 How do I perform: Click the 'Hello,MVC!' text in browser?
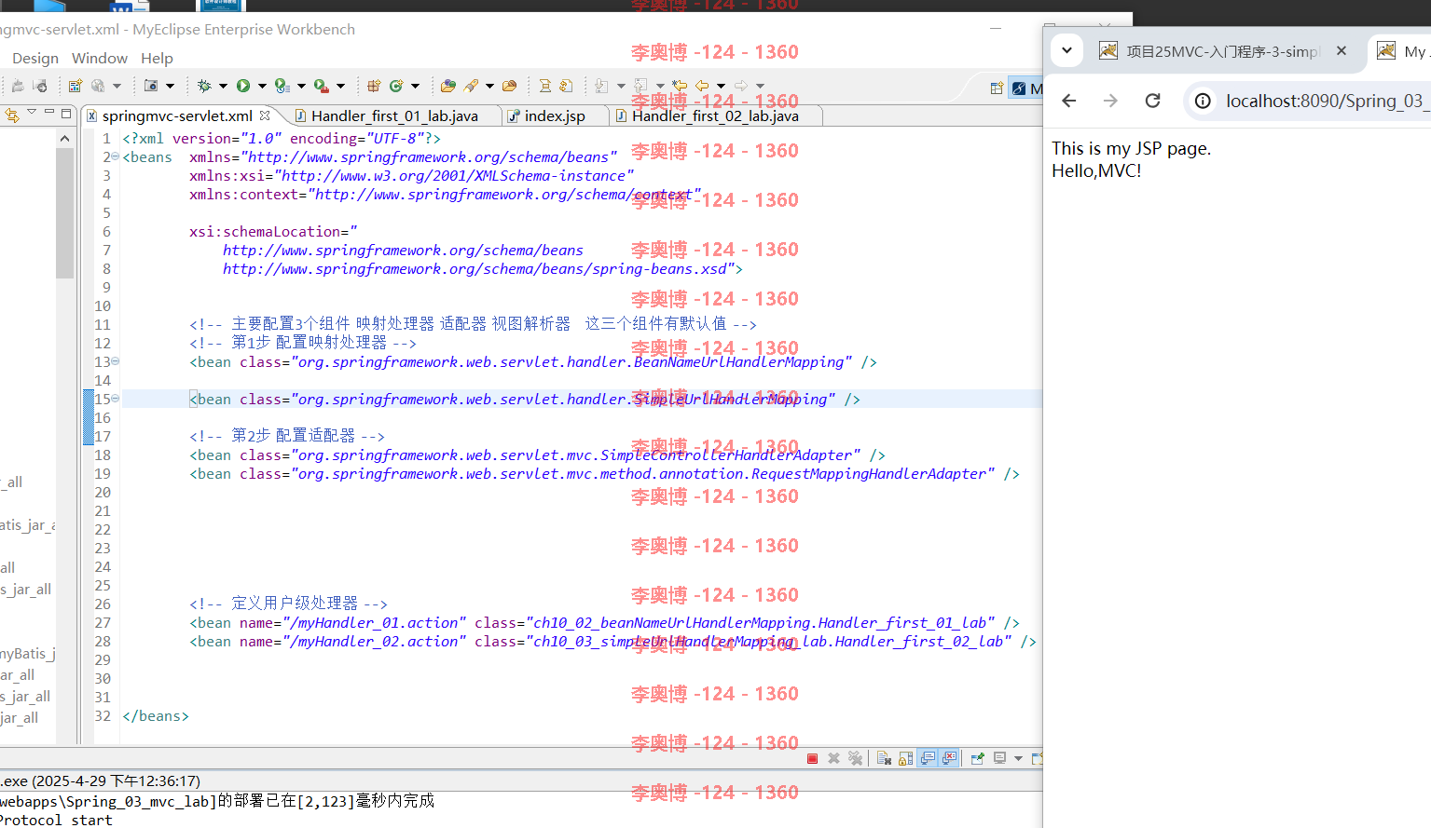point(1096,170)
